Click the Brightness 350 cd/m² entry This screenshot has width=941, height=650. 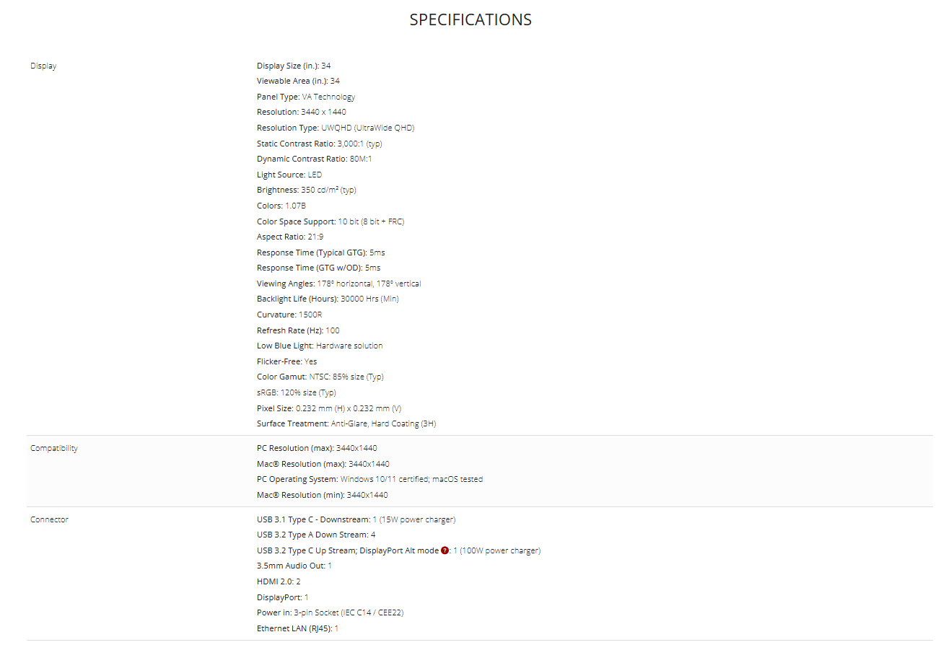tap(307, 190)
